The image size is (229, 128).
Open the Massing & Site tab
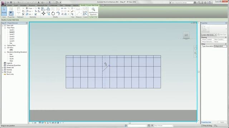click(42, 5)
